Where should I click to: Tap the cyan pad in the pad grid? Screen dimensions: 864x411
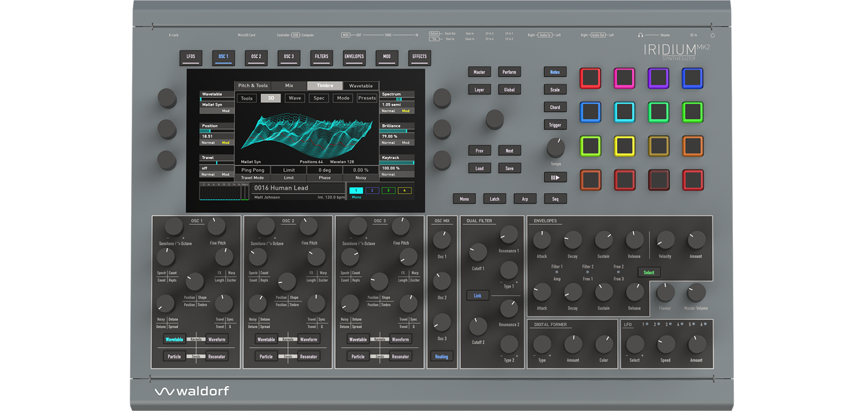[x=624, y=112]
